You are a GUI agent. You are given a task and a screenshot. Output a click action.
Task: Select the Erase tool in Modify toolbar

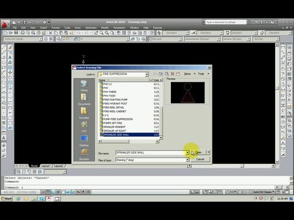coord(10,47)
